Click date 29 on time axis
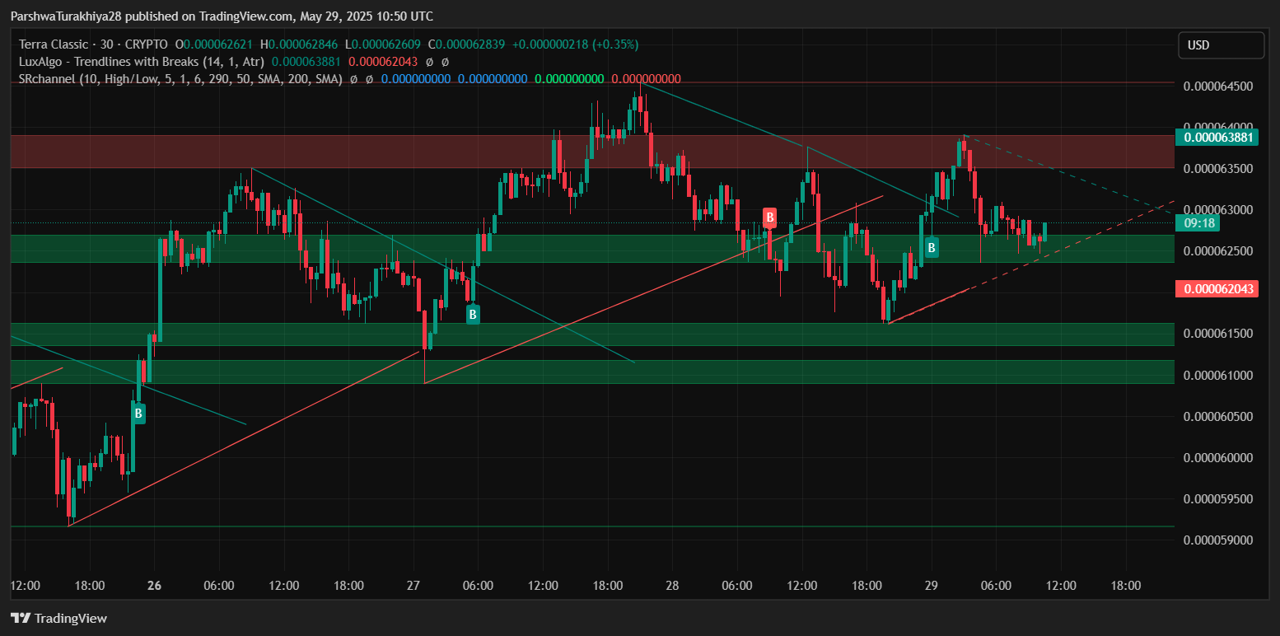 (x=932, y=586)
